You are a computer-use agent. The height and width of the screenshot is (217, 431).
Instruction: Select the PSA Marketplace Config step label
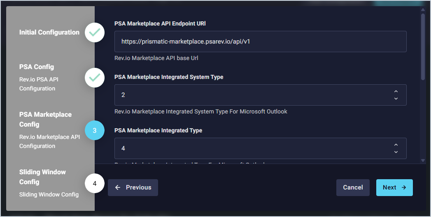(45, 119)
